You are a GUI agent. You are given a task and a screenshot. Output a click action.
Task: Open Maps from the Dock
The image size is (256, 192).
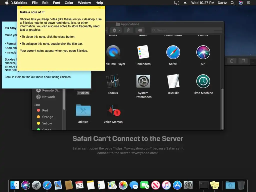[x=112, y=185]
